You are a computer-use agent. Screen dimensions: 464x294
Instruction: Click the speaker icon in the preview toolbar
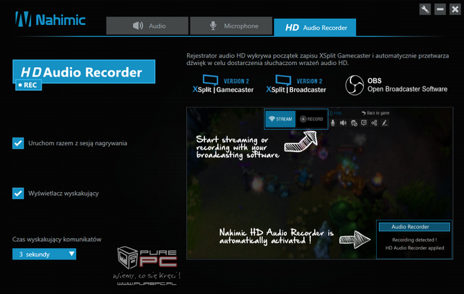pyautogui.click(x=343, y=123)
